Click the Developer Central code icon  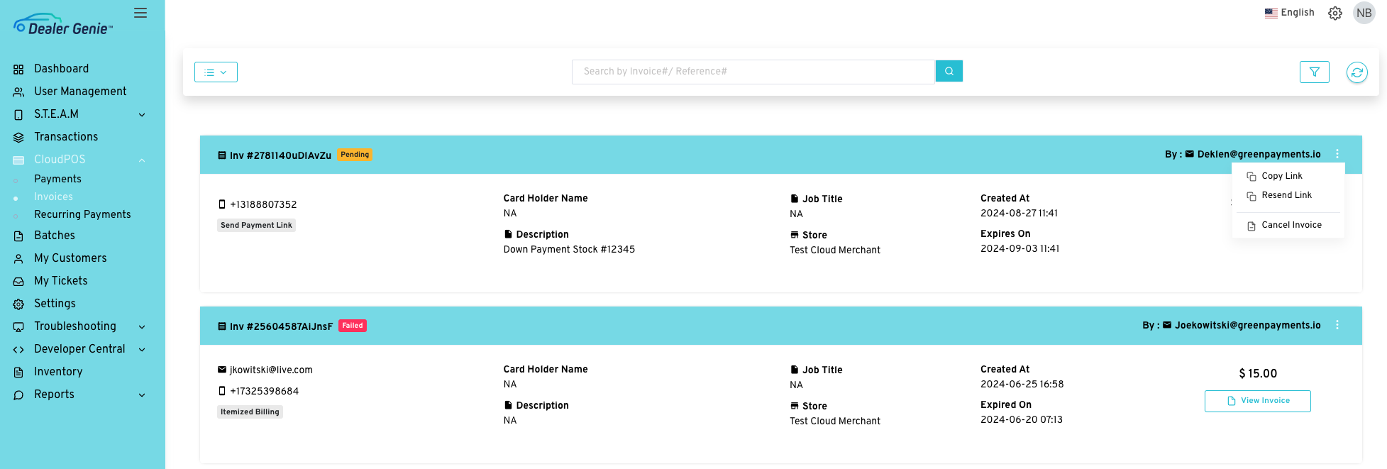[18, 349]
